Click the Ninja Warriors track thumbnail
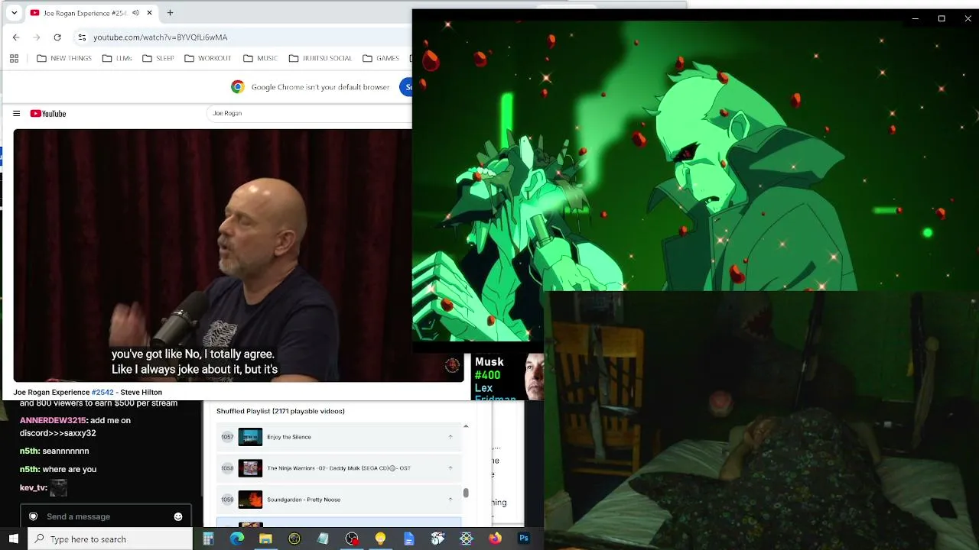979x550 pixels. click(x=250, y=468)
